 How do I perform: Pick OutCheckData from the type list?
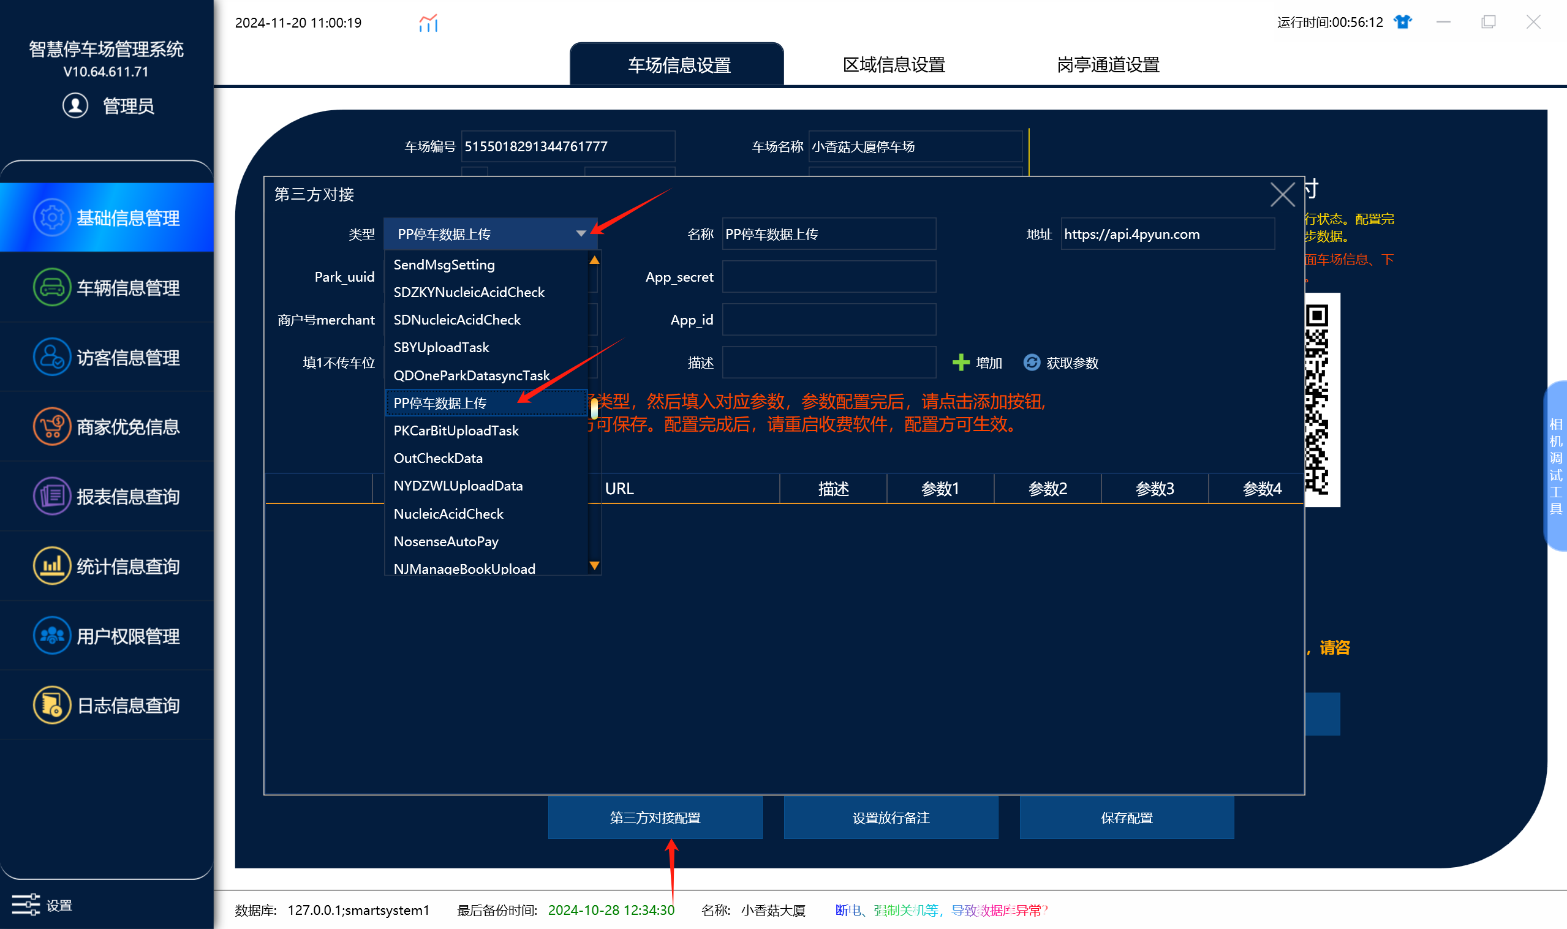487,458
